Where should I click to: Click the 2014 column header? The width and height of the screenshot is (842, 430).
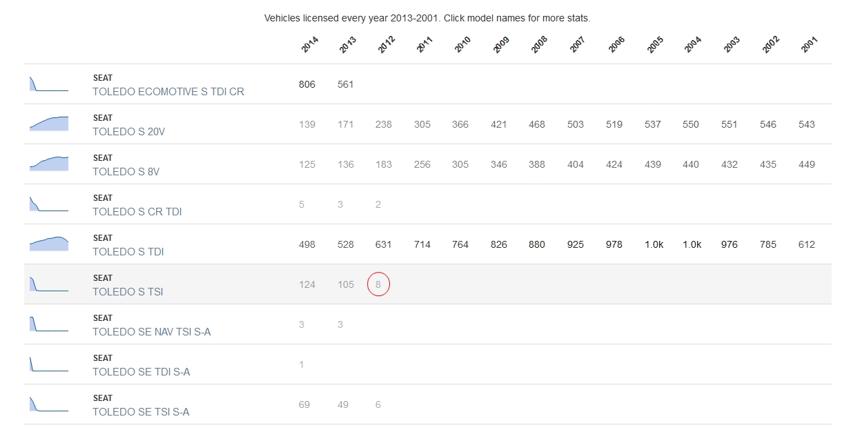[310, 45]
